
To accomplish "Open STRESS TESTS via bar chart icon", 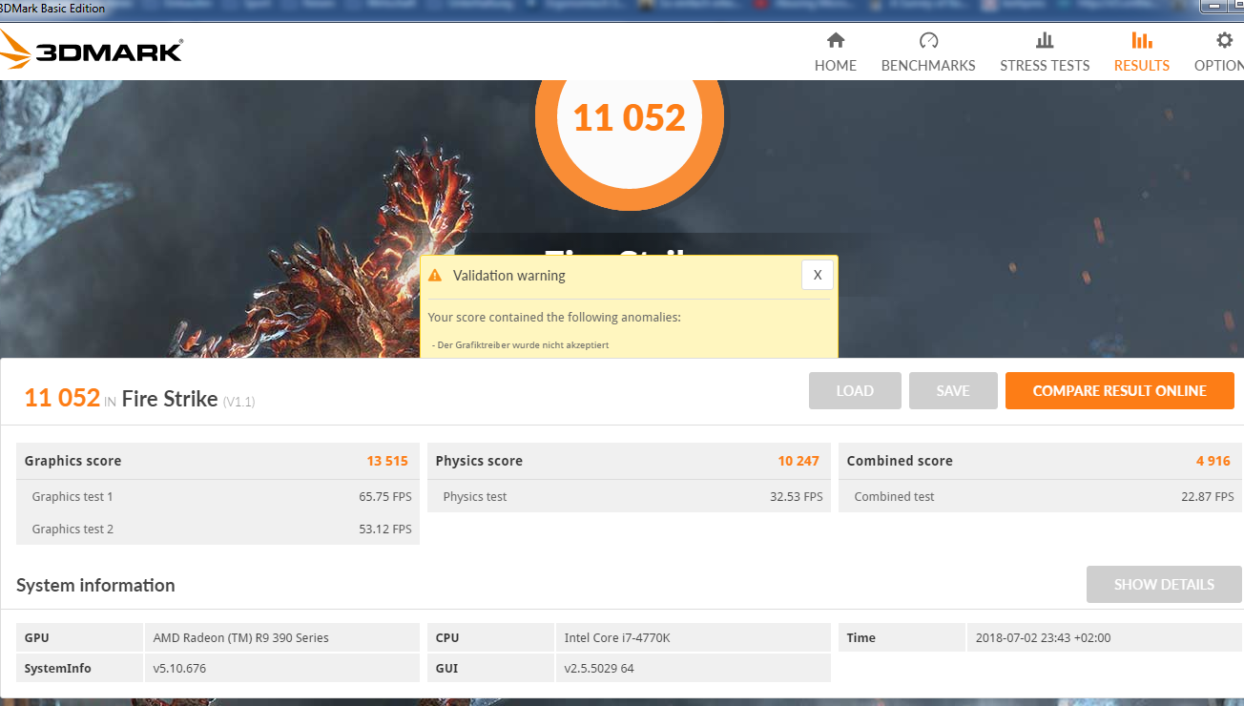I will point(1045,40).
